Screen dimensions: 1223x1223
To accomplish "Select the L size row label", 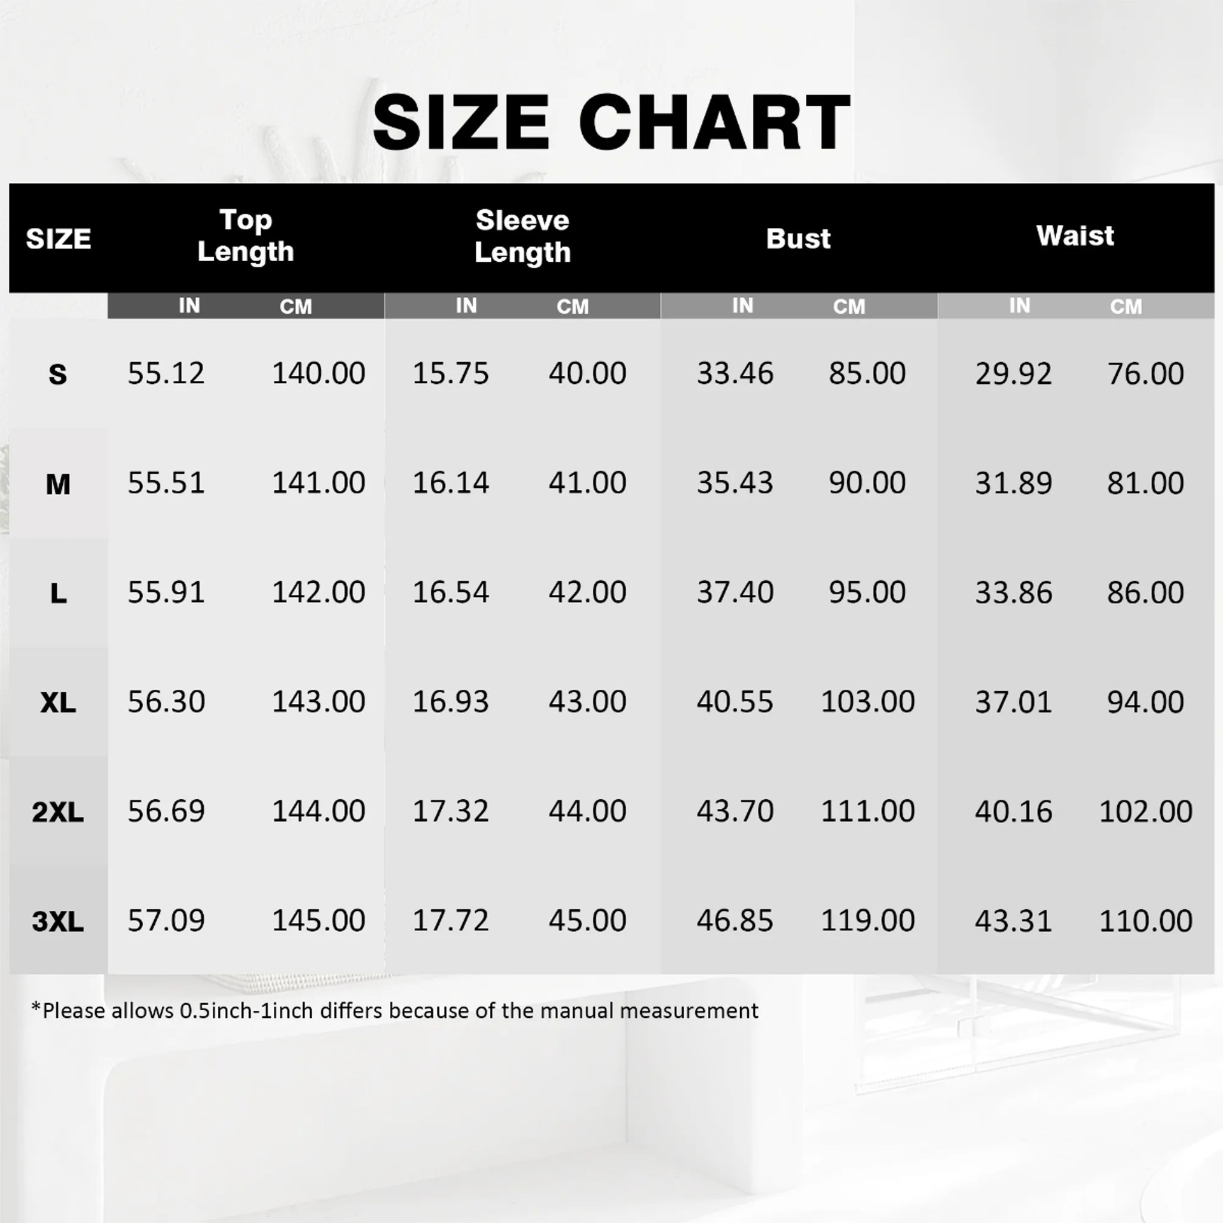I will tap(58, 594).
